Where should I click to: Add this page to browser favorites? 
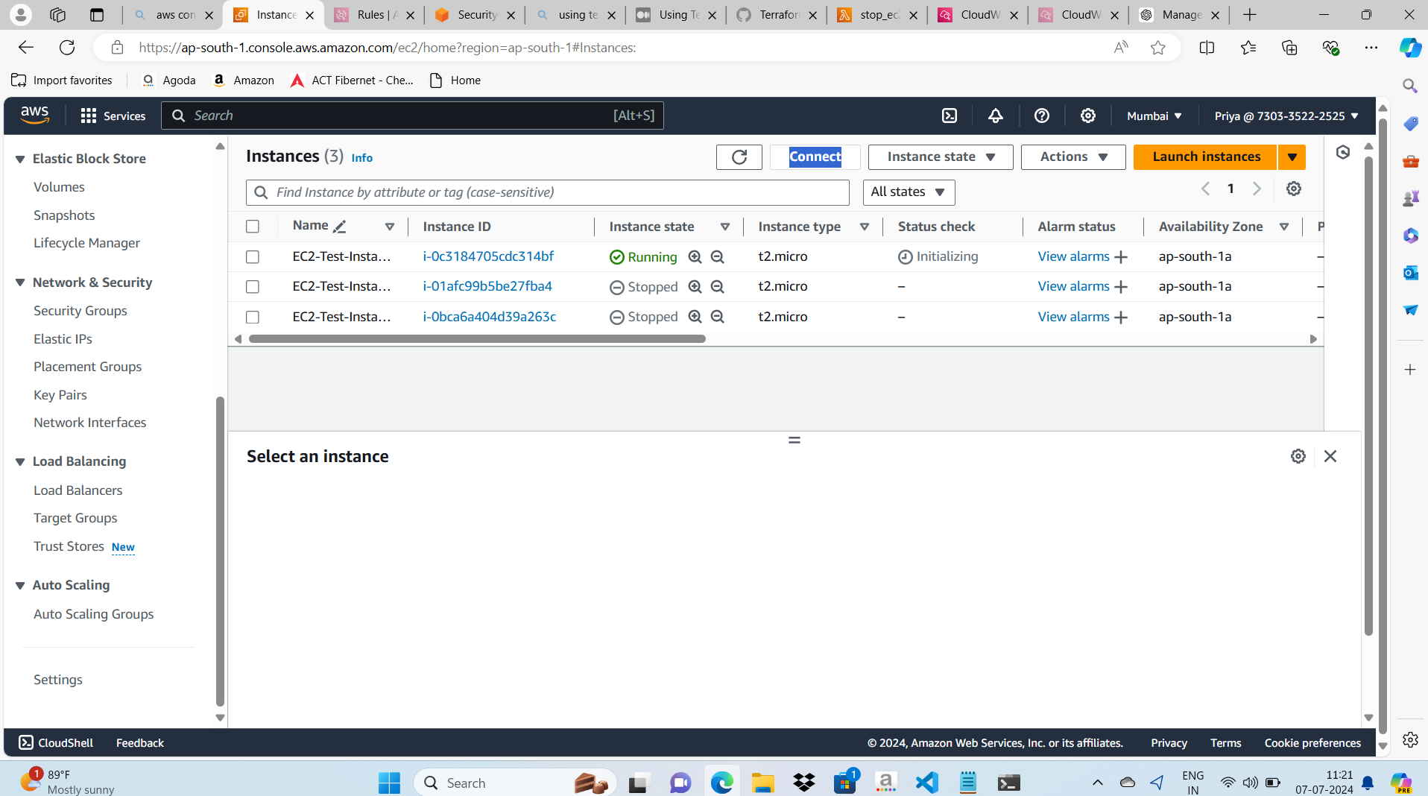(1157, 48)
